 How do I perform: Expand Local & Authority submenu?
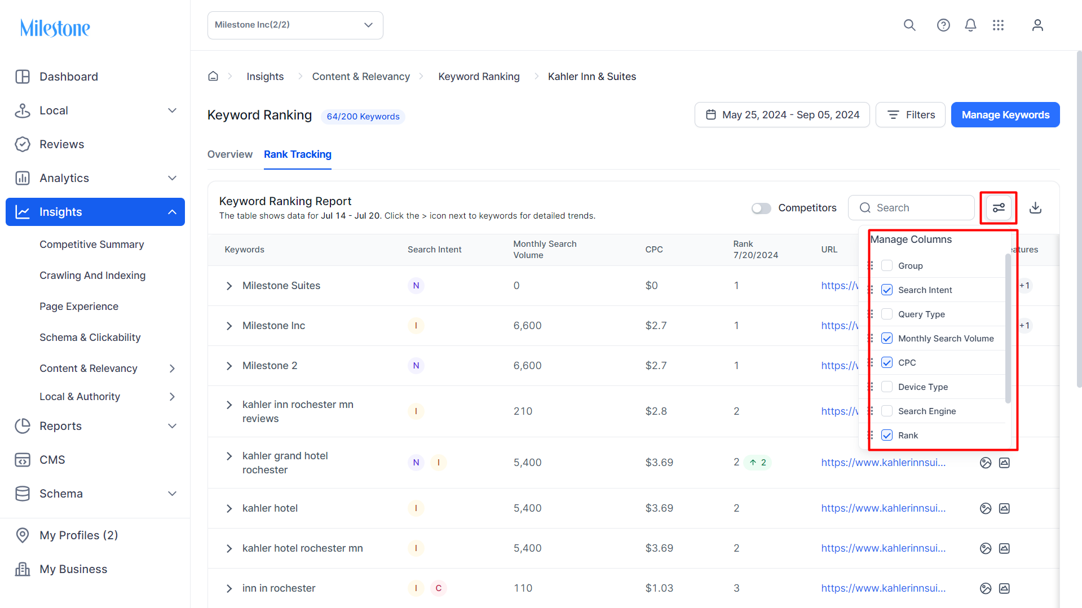[173, 397]
